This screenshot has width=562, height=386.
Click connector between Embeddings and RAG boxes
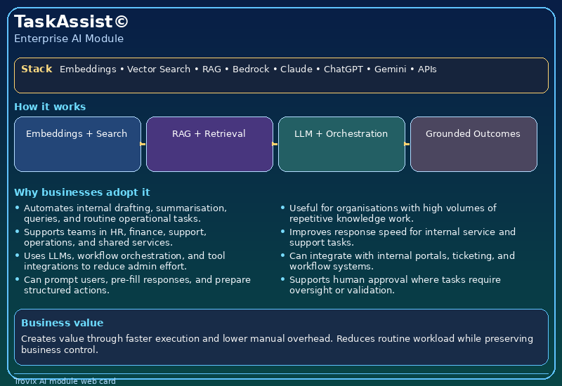(x=143, y=144)
